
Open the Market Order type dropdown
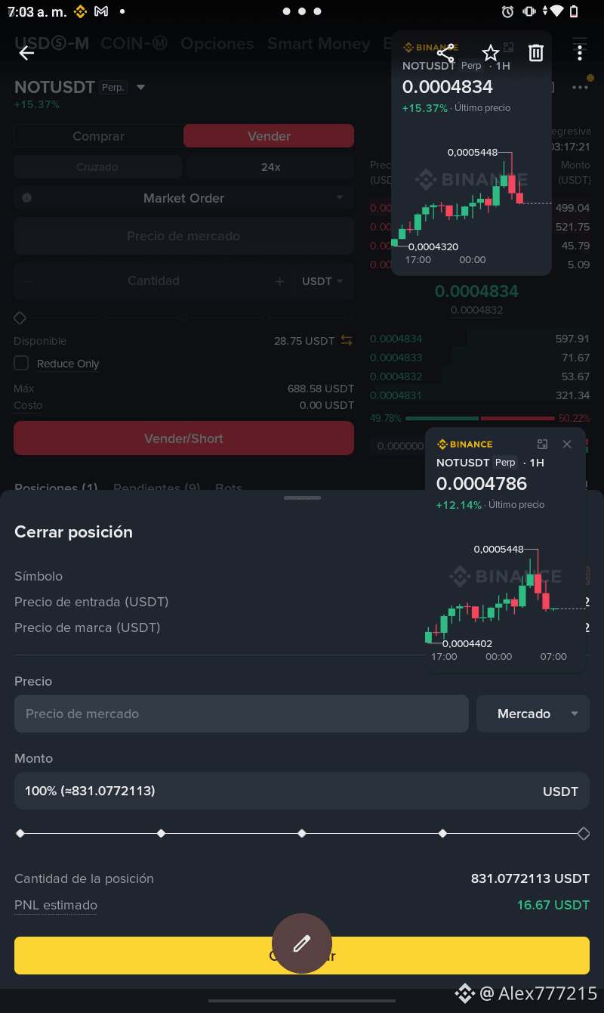pos(184,198)
